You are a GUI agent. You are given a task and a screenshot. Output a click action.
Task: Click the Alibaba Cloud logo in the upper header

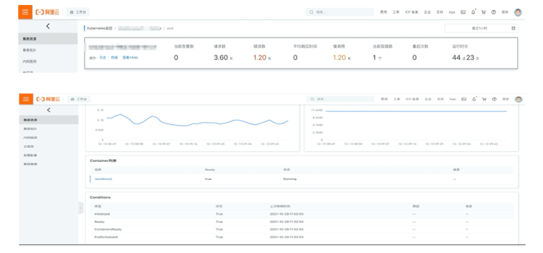point(47,12)
